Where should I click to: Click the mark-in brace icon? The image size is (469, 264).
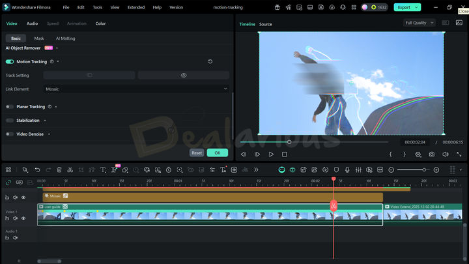click(391, 154)
